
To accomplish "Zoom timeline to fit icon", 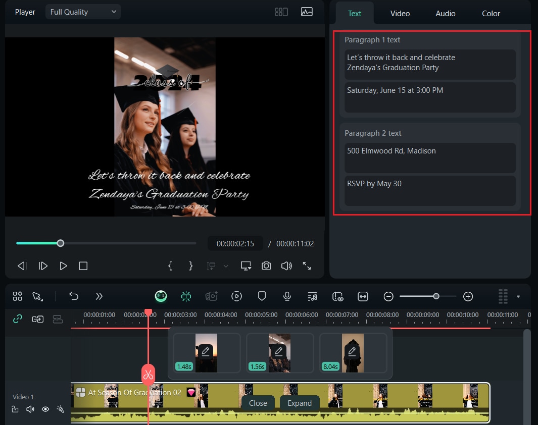I will (x=363, y=296).
